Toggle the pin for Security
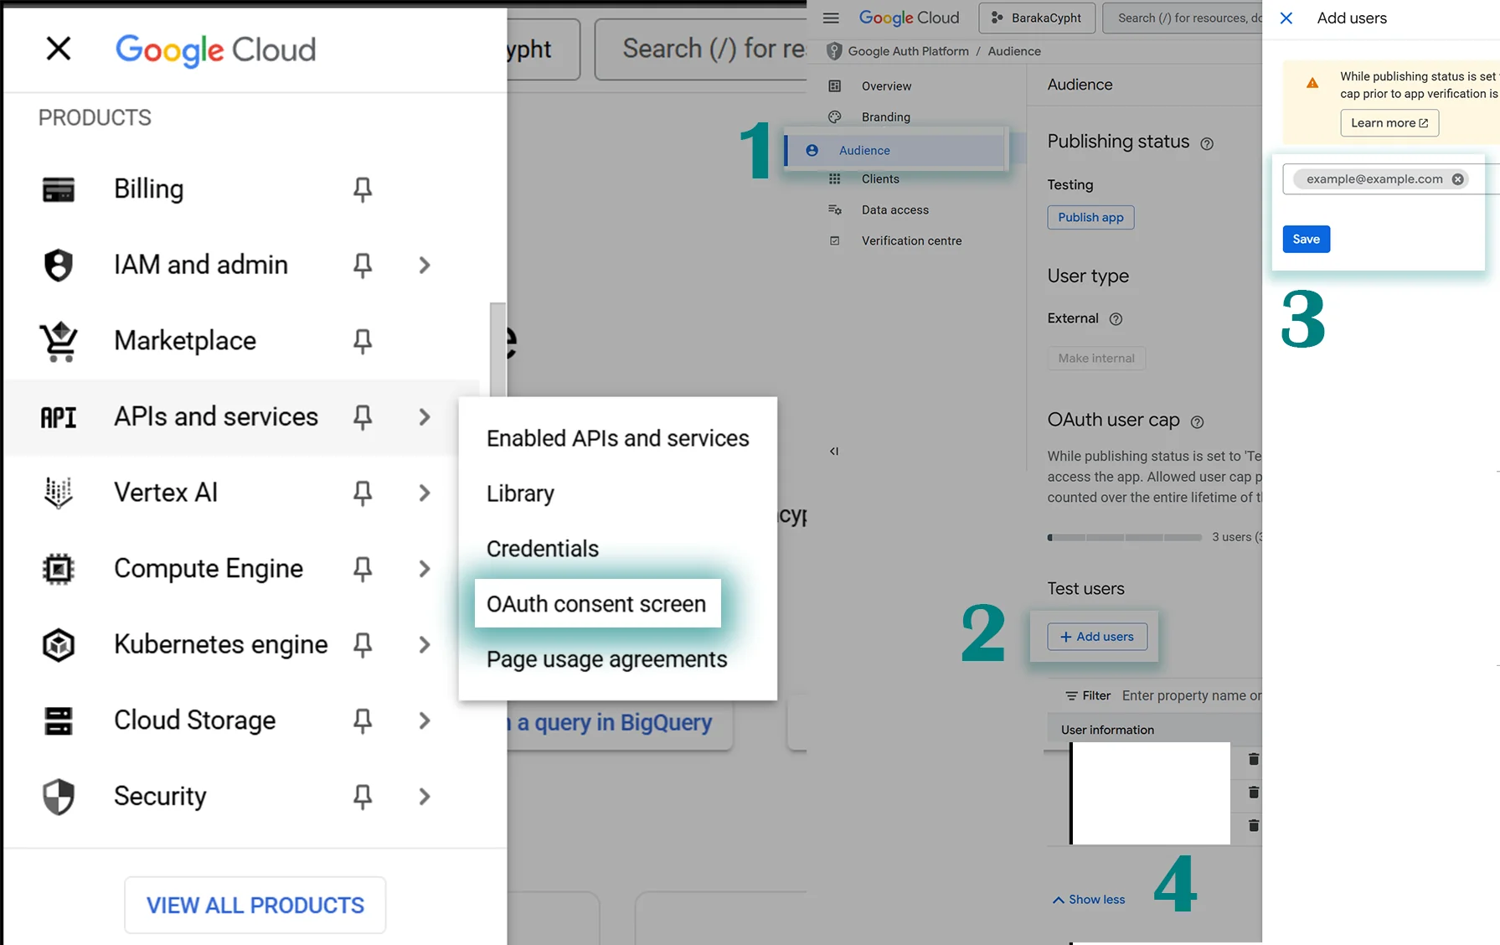 (363, 796)
